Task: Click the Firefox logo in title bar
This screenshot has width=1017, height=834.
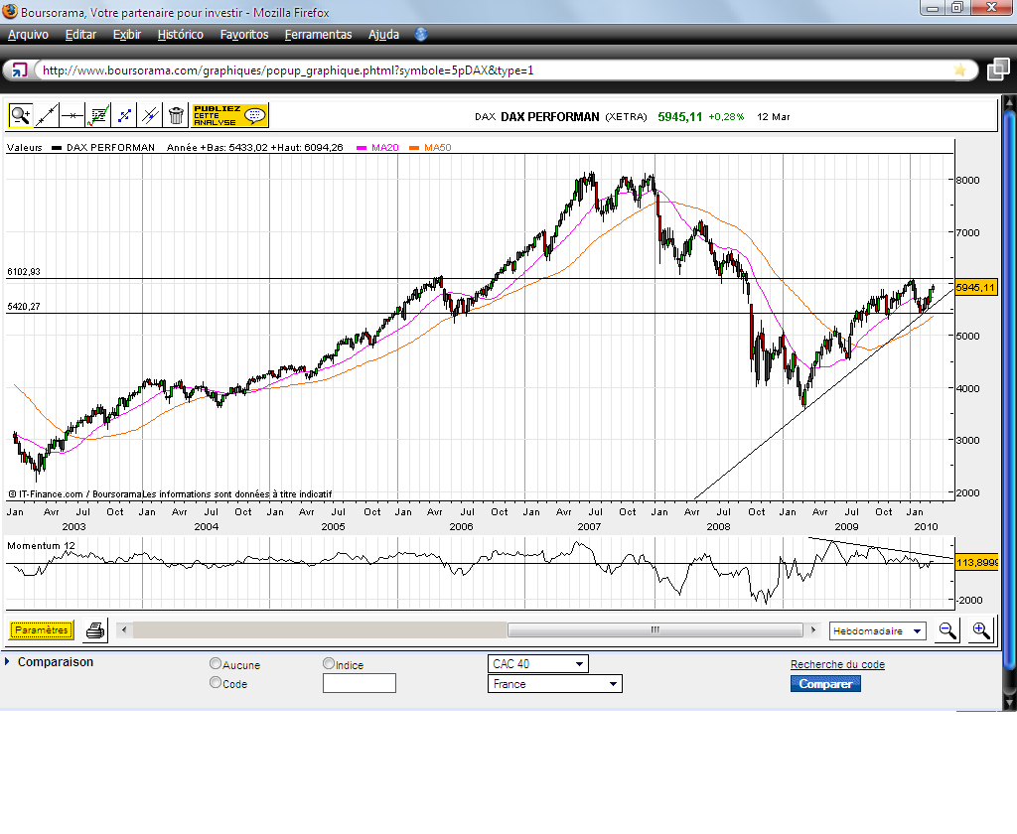Action: 10,12
